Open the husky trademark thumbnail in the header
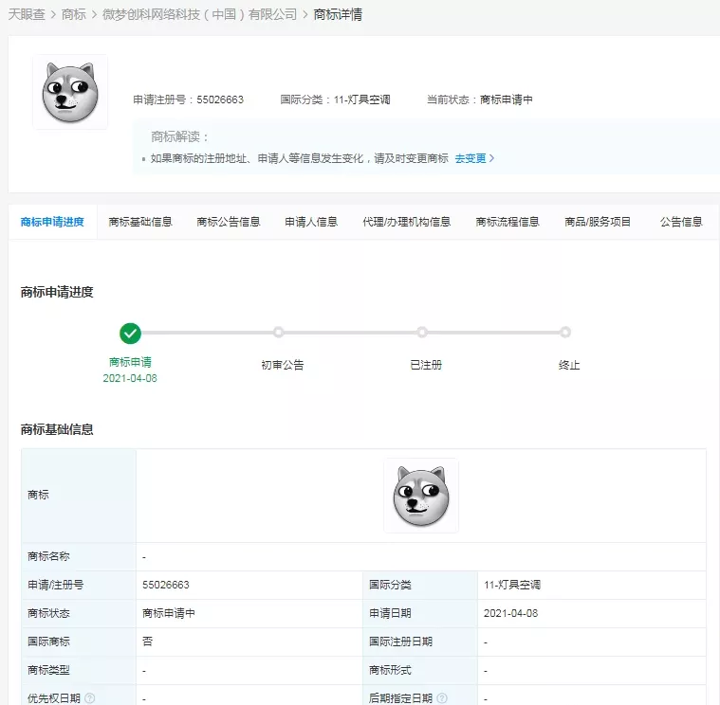The height and width of the screenshot is (705, 720). pyautogui.click(x=70, y=92)
